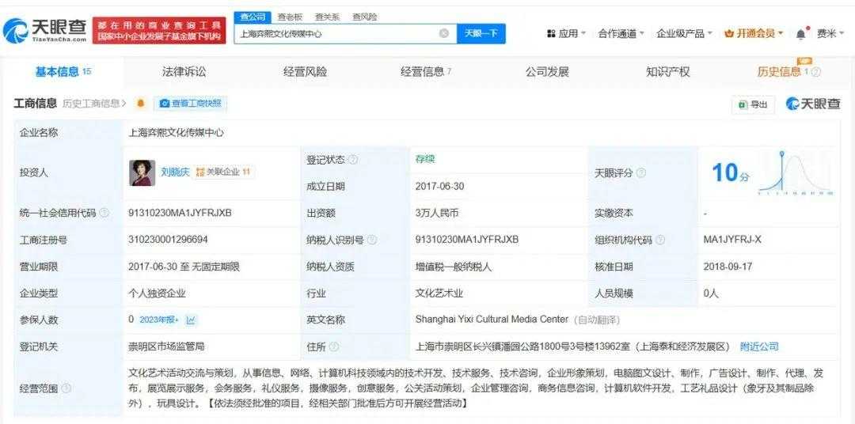Select the 查老板 search tab
Viewport: 855px width, 424px height.
[290, 17]
